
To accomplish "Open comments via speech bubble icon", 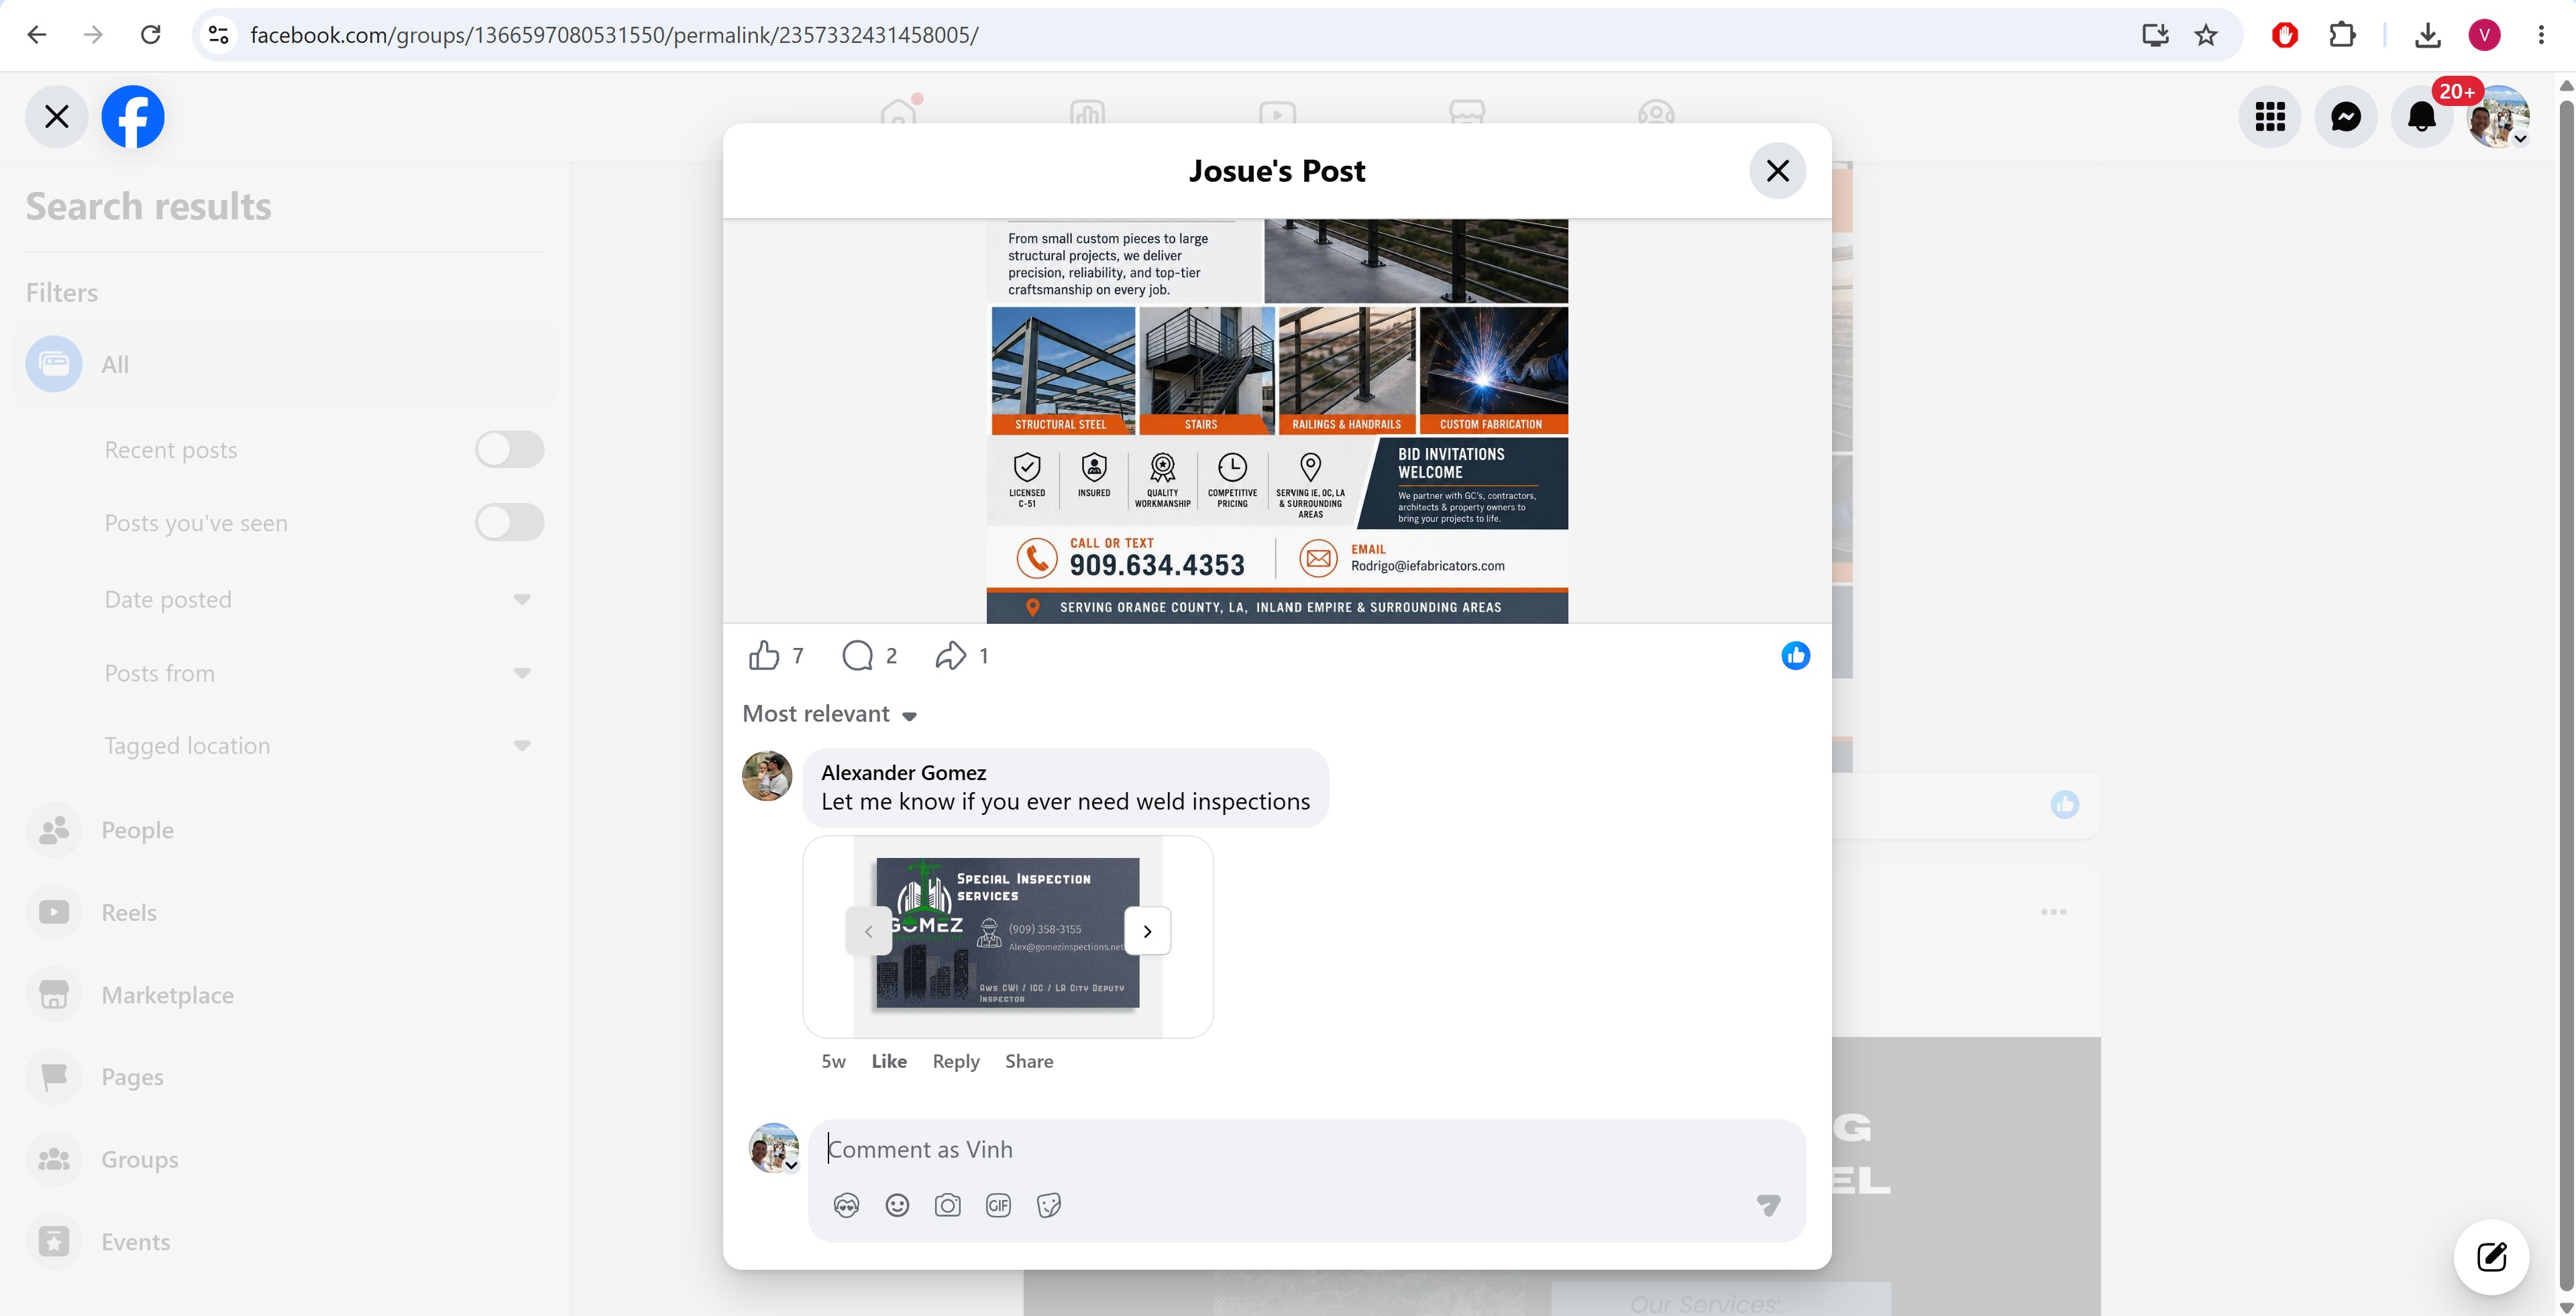I will click(858, 655).
